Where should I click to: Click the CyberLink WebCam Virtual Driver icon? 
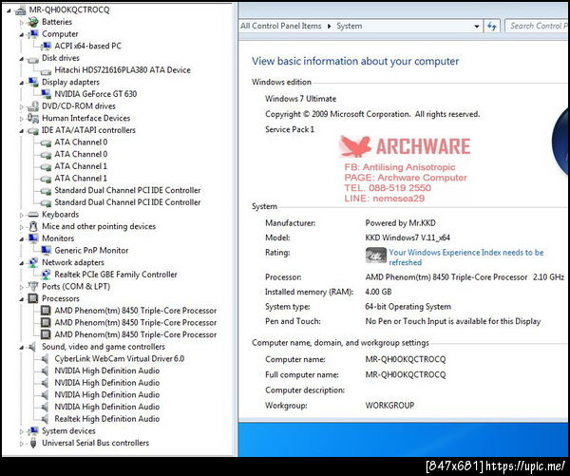(45, 359)
